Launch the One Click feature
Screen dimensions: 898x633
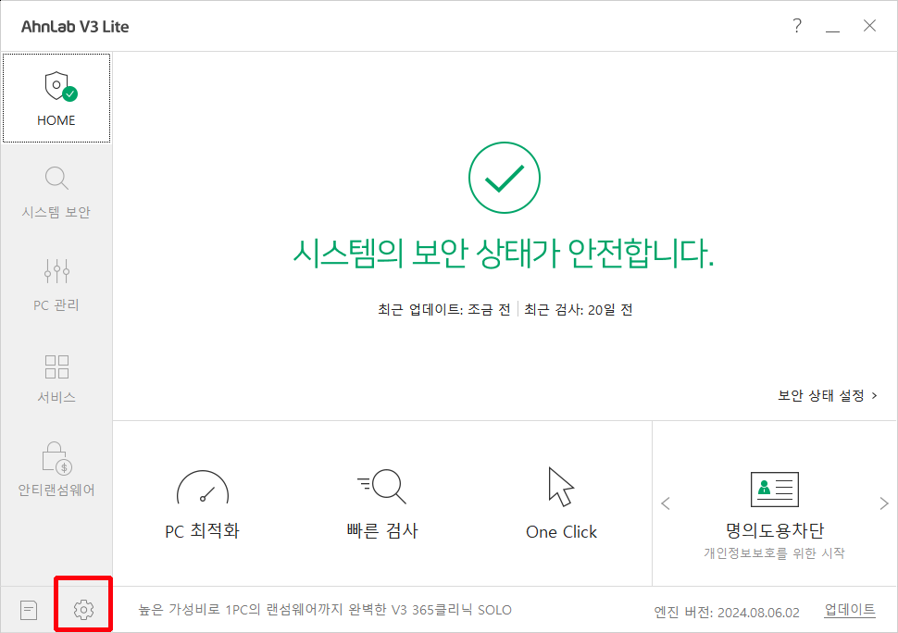(561, 504)
